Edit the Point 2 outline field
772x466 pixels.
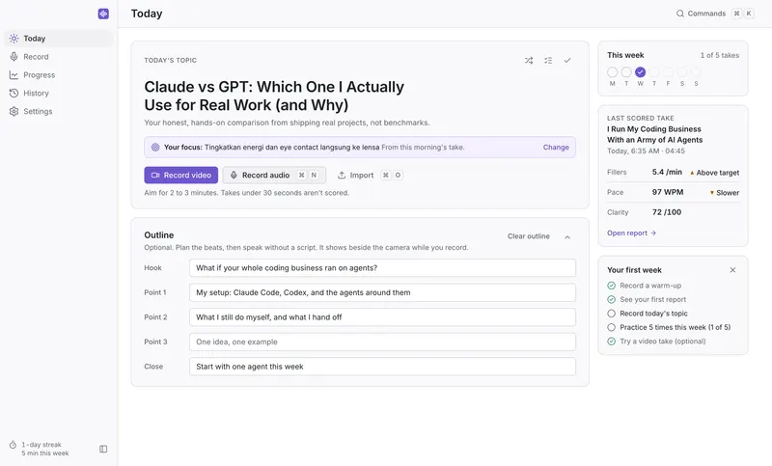click(x=382, y=316)
